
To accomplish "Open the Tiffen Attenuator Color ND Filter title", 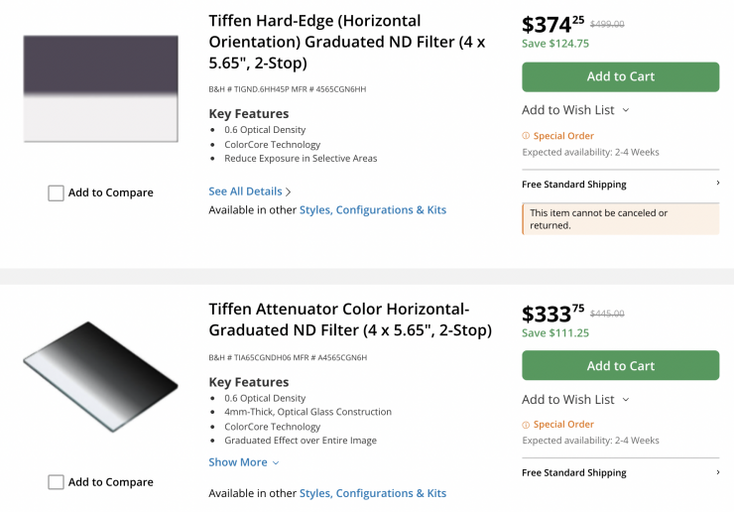I will 349,320.
